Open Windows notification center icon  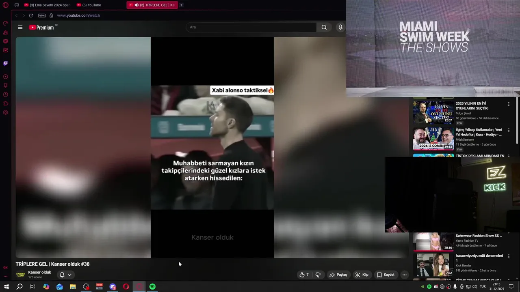(x=511, y=287)
